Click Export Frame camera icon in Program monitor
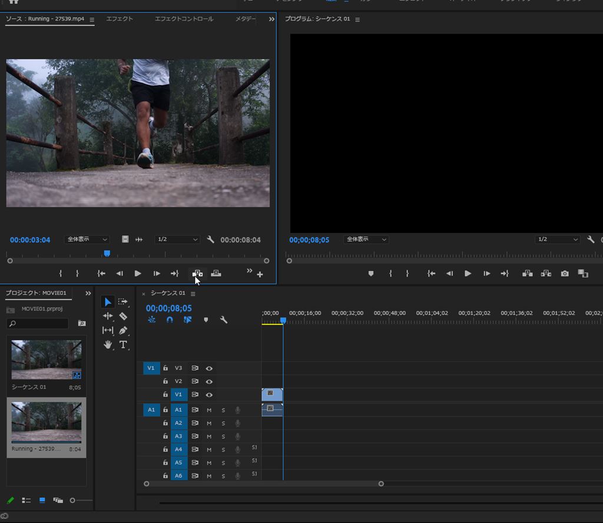Image resolution: width=603 pixels, height=523 pixels. 565,274
